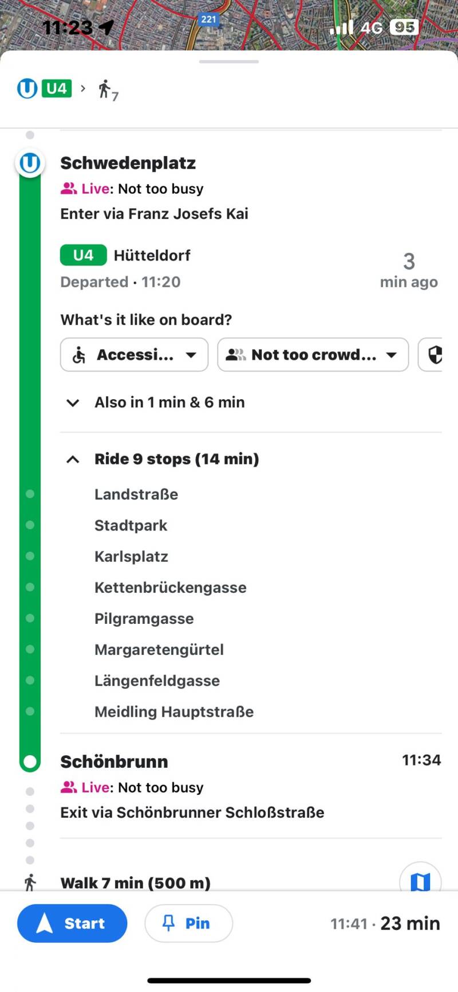The height and width of the screenshot is (992, 458).
Task: Open the map view icon beside Walk
Action: (x=420, y=881)
